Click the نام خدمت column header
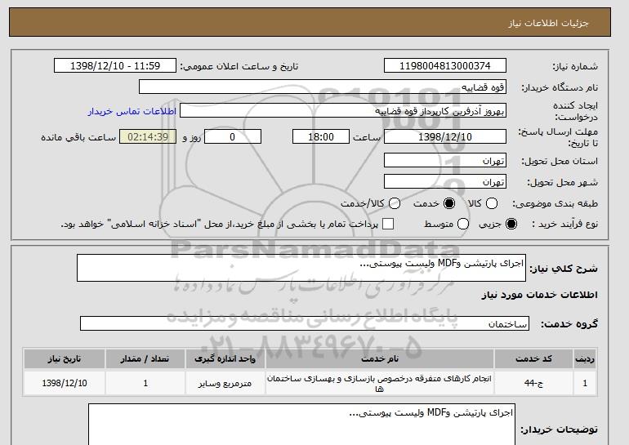The image size is (629, 445). tap(380, 358)
